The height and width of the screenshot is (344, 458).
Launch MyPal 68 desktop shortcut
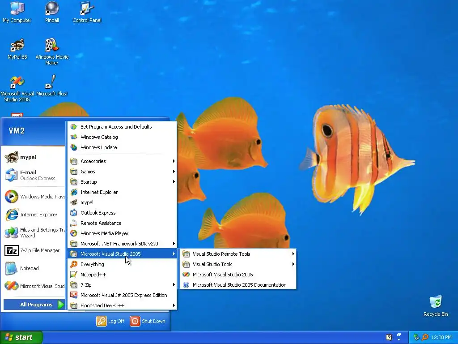point(17,49)
